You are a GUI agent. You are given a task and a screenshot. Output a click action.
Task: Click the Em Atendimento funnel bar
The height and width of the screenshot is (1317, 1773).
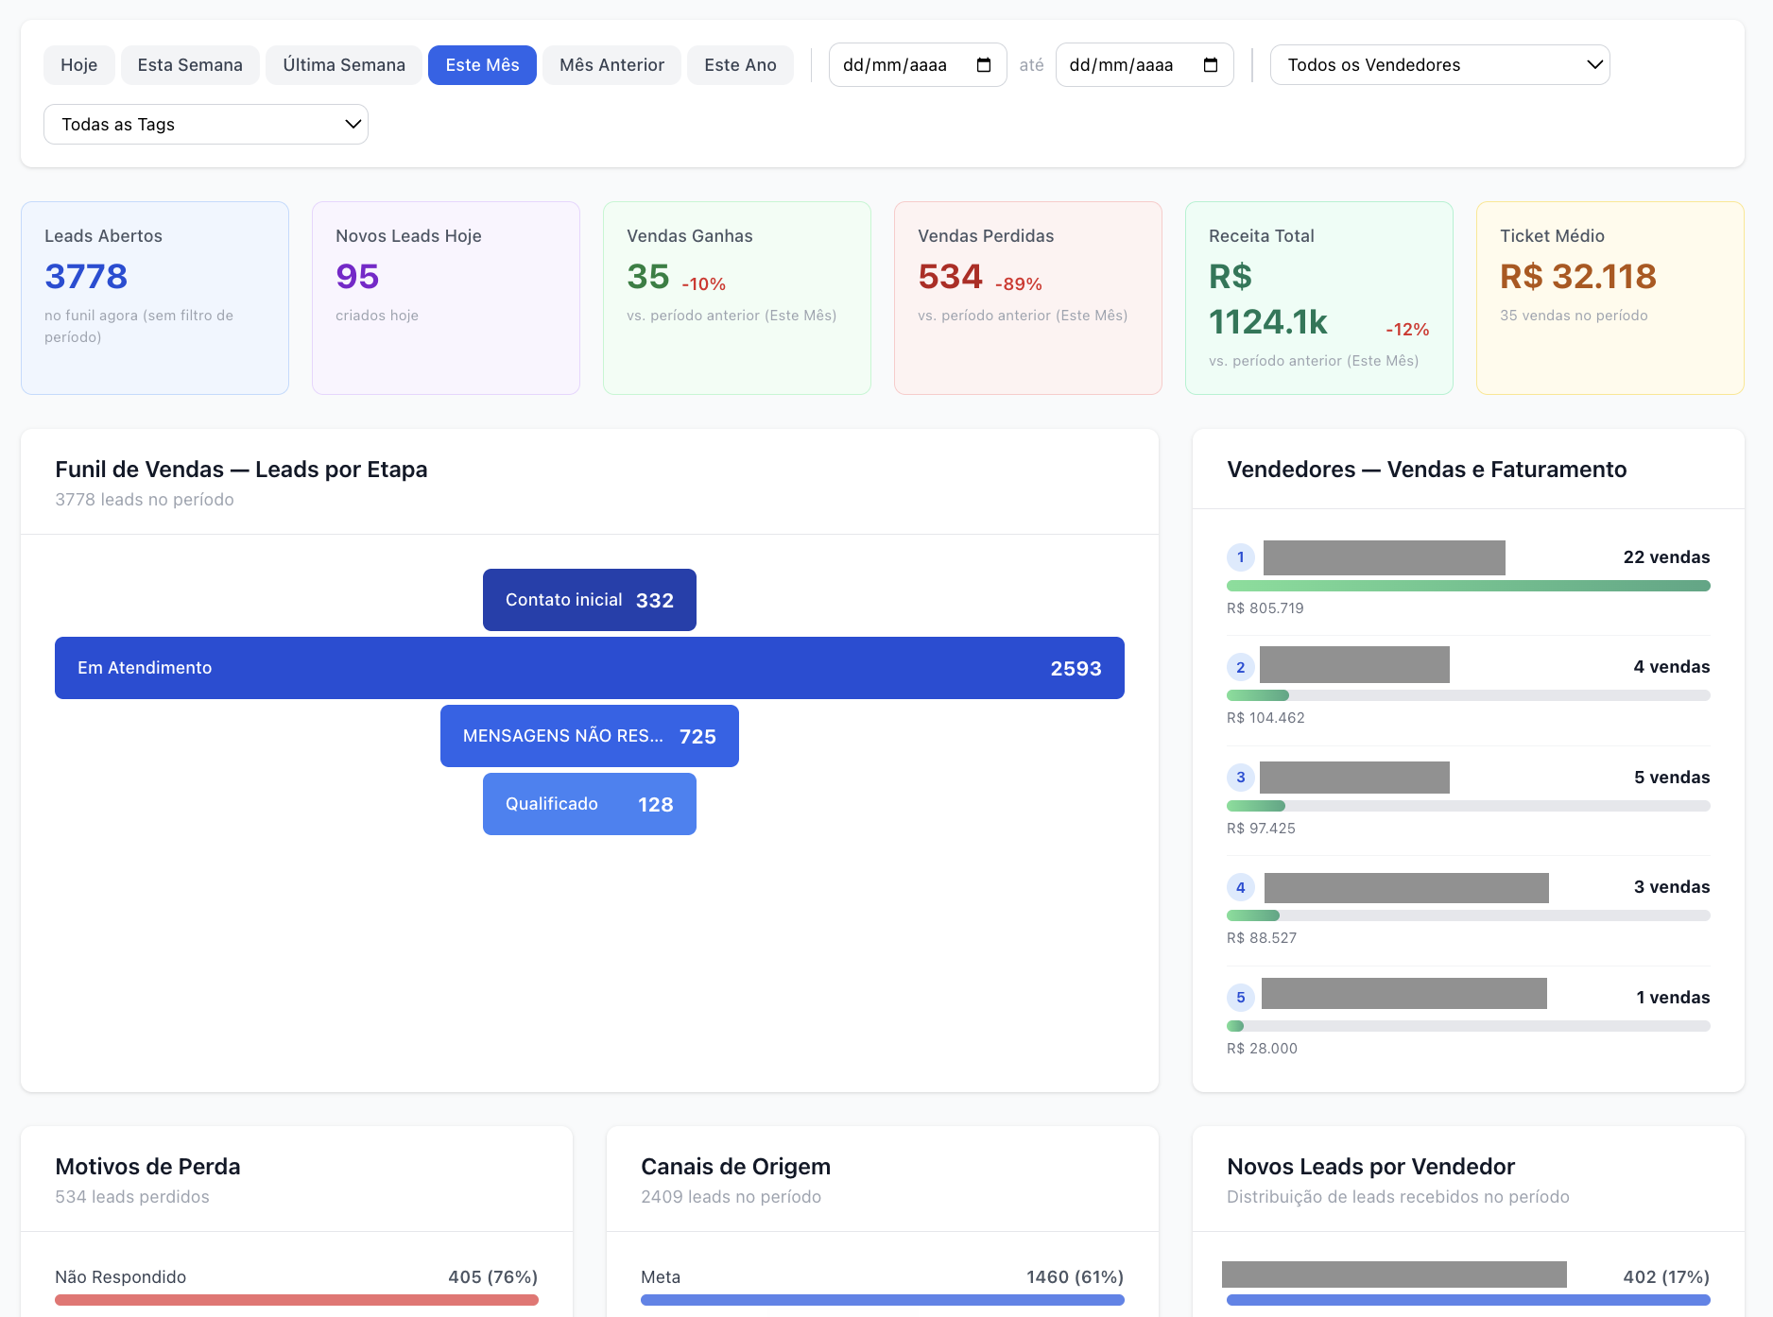click(590, 668)
